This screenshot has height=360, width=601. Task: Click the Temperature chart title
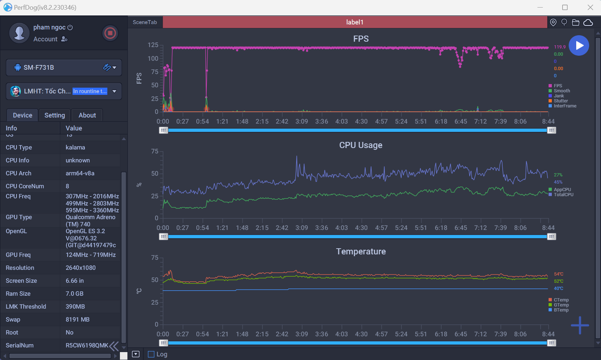pyautogui.click(x=361, y=251)
